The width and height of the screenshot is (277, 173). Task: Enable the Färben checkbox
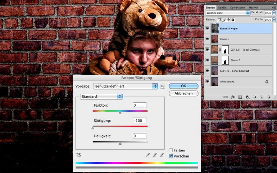pyautogui.click(x=171, y=150)
